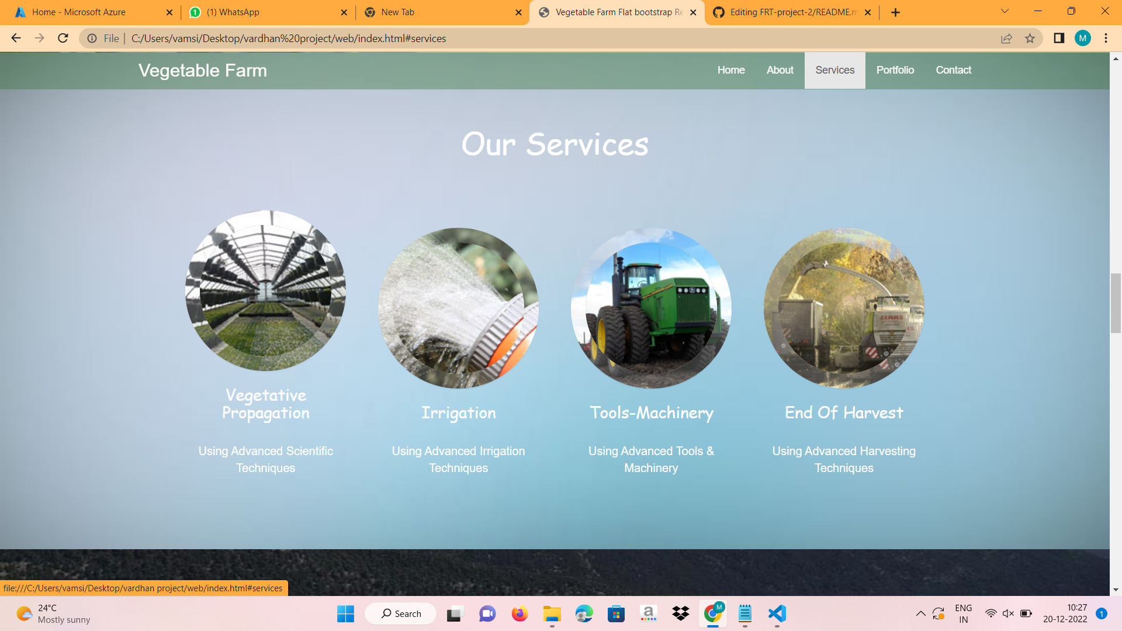Screen dimensions: 1122x631
Task: Toggle the browser side panel
Action: click(1058, 39)
